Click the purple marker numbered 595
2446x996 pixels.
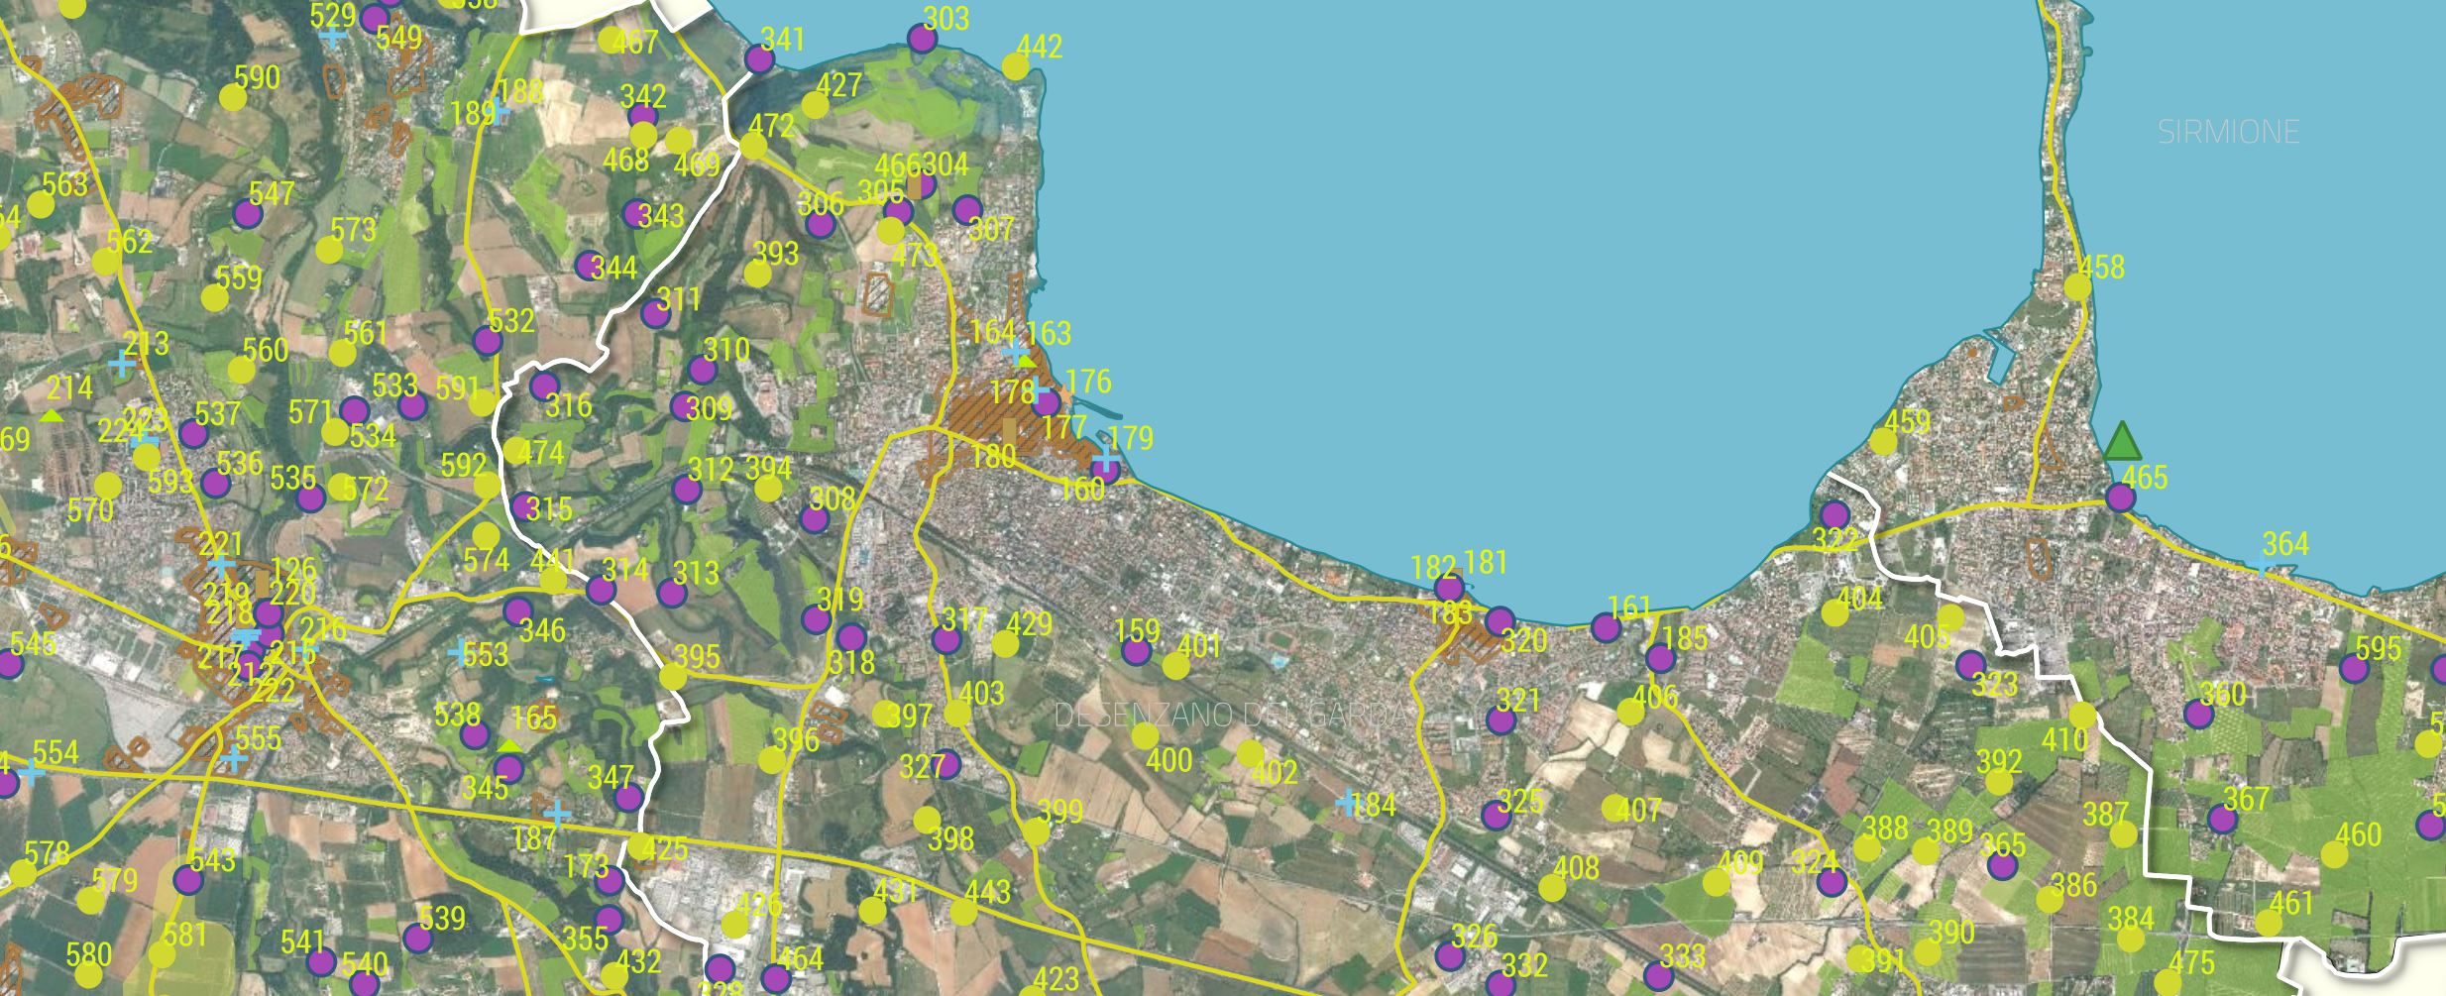pos(2354,668)
